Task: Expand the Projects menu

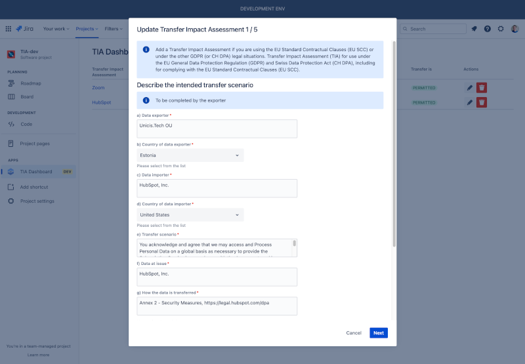Action: click(87, 29)
